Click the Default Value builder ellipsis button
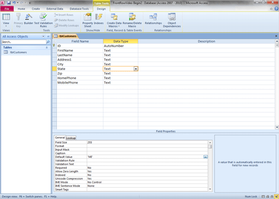Screen dimensions: 279x199 click(205, 157)
